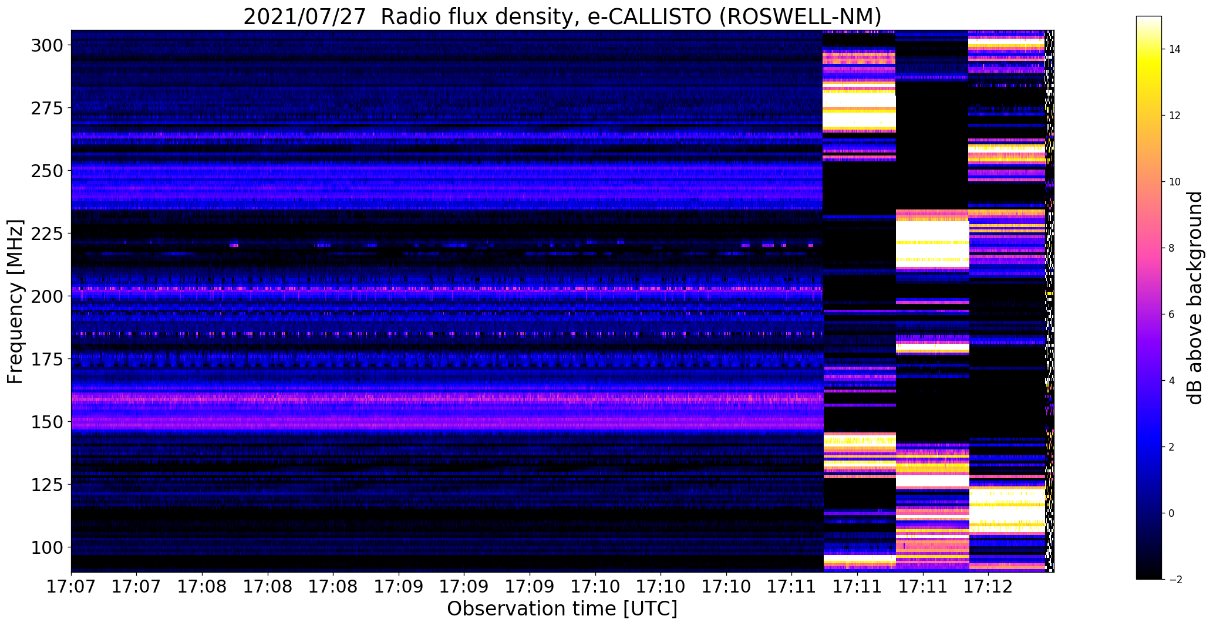Click the 250 frequency tick label
1213x626 pixels.
click(48, 171)
